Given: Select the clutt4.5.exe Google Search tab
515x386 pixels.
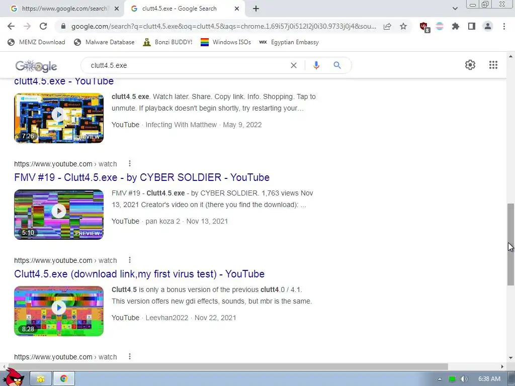Looking at the screenshot, I should coord(184,9).
